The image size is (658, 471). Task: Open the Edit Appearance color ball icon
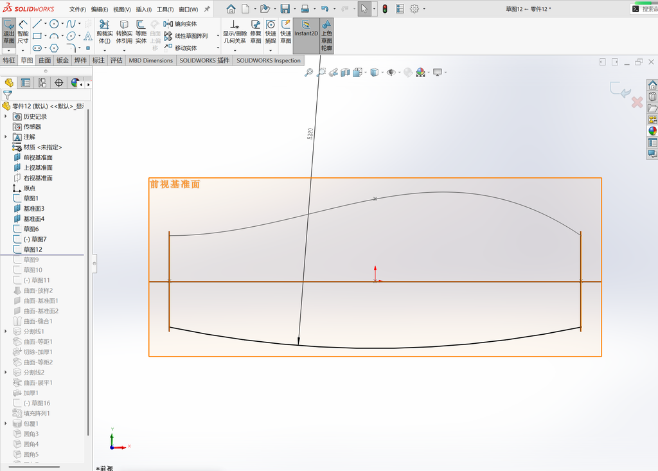pyautogui.click(x=407, y=73)
